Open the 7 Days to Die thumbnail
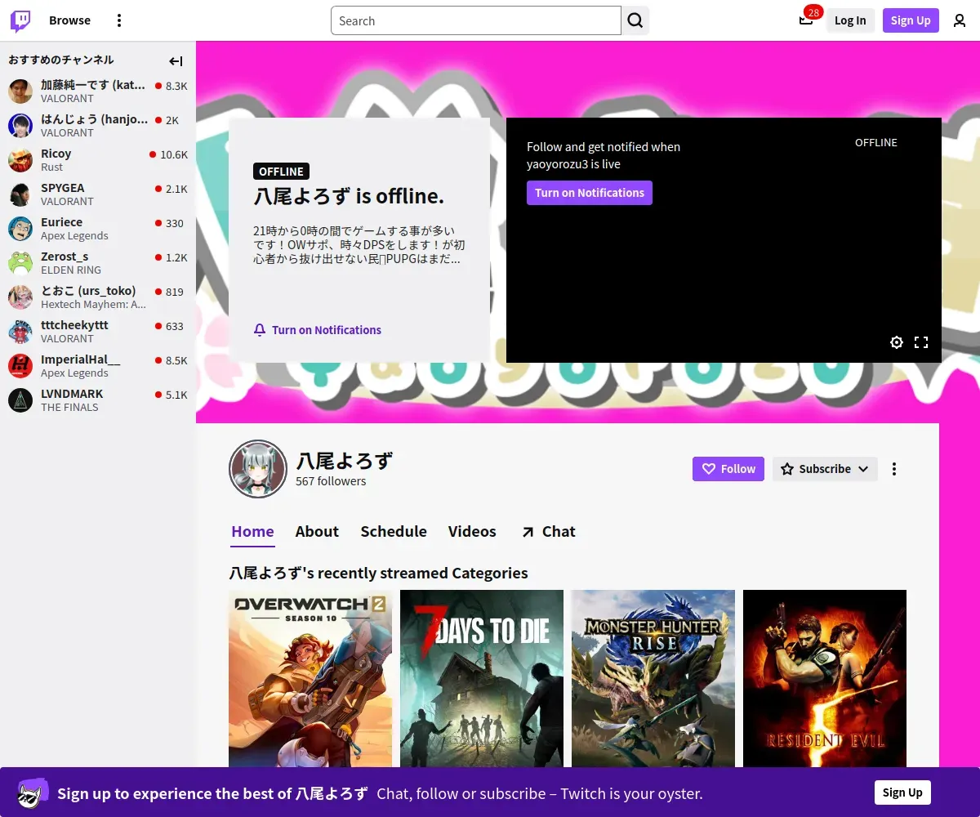The image size is (980, 817). click(x=482, y=679)
